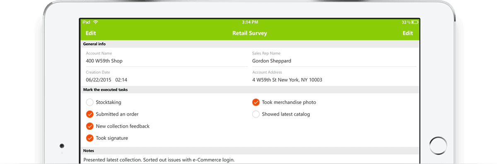The width and height of the screenshot is (497, 164).
Task: Tap the Wi-Fi status icon
Action: click(x=96, y=21)
